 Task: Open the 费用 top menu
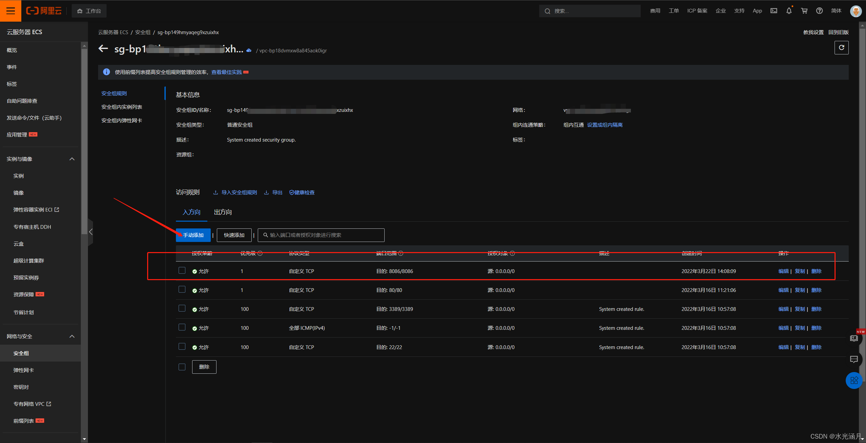tap(655, 11)
